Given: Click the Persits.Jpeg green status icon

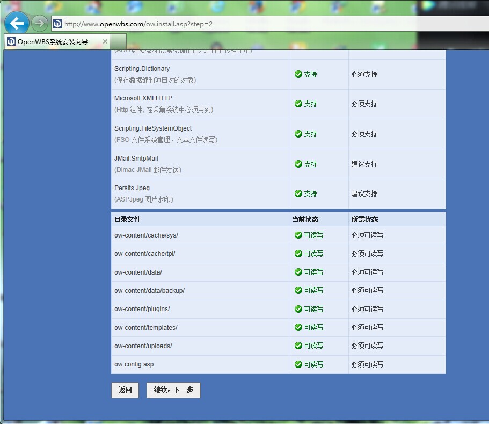Looking at the screenshot, I should (x=298, y=193).
